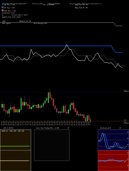Image resolution: width=129 pixels, height=171 pixels.
Task: Click the 'CL: 2.33430' closing price
Action: tap(49, 5)
